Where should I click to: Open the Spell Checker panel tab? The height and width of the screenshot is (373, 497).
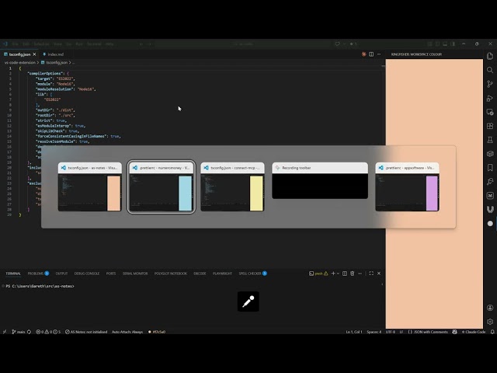(x=252, y=274)
